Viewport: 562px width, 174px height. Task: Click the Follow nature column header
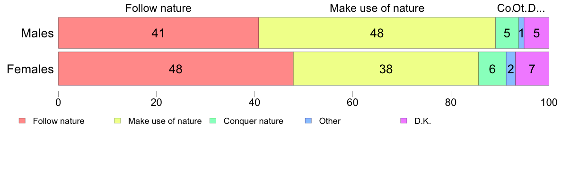(x=158, y=8)
